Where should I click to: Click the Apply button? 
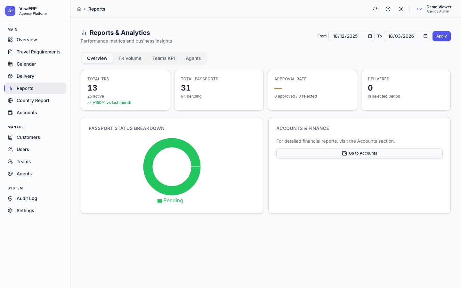441,36
